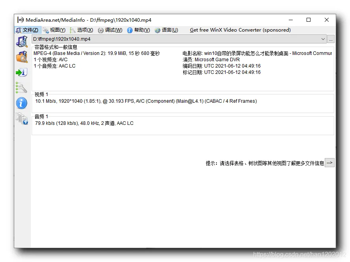The width and height of the screenshot is (350, 262).
Task: Minimize the MediaInfo window
Action: pyautogui.click(x=291, y=20)
